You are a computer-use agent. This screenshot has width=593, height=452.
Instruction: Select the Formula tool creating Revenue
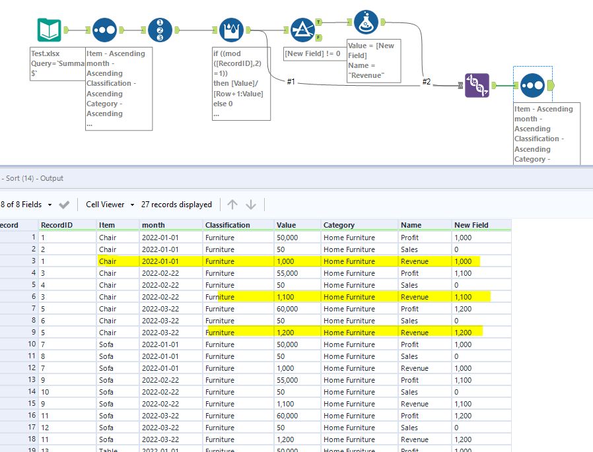click(x=366, y=22)
